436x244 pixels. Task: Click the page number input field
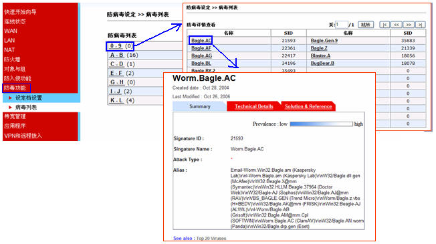(342, 25)
